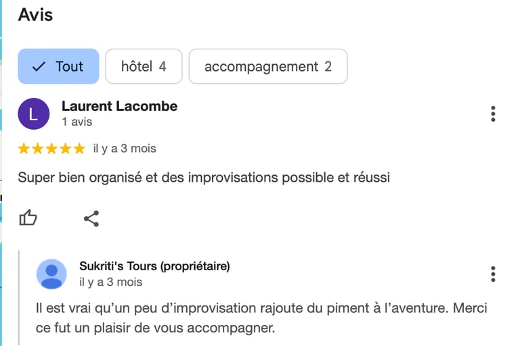Like Laurent Lacombe's review with thumbs up
This screenshot has height=346, width=520.
(28, 218)
